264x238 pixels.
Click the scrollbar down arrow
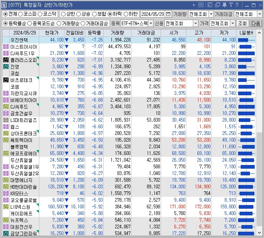[x=259, y=233]
